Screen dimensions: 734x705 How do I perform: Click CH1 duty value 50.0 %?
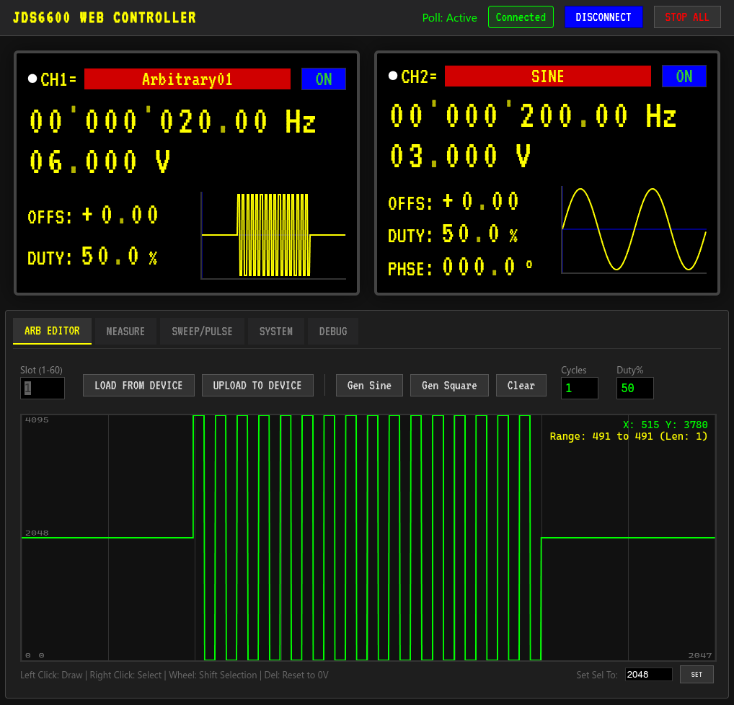click(x=120, y=256)
